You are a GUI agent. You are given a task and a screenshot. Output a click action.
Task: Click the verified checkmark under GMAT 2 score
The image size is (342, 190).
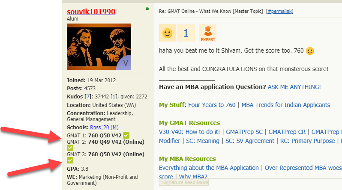point(70,148)
